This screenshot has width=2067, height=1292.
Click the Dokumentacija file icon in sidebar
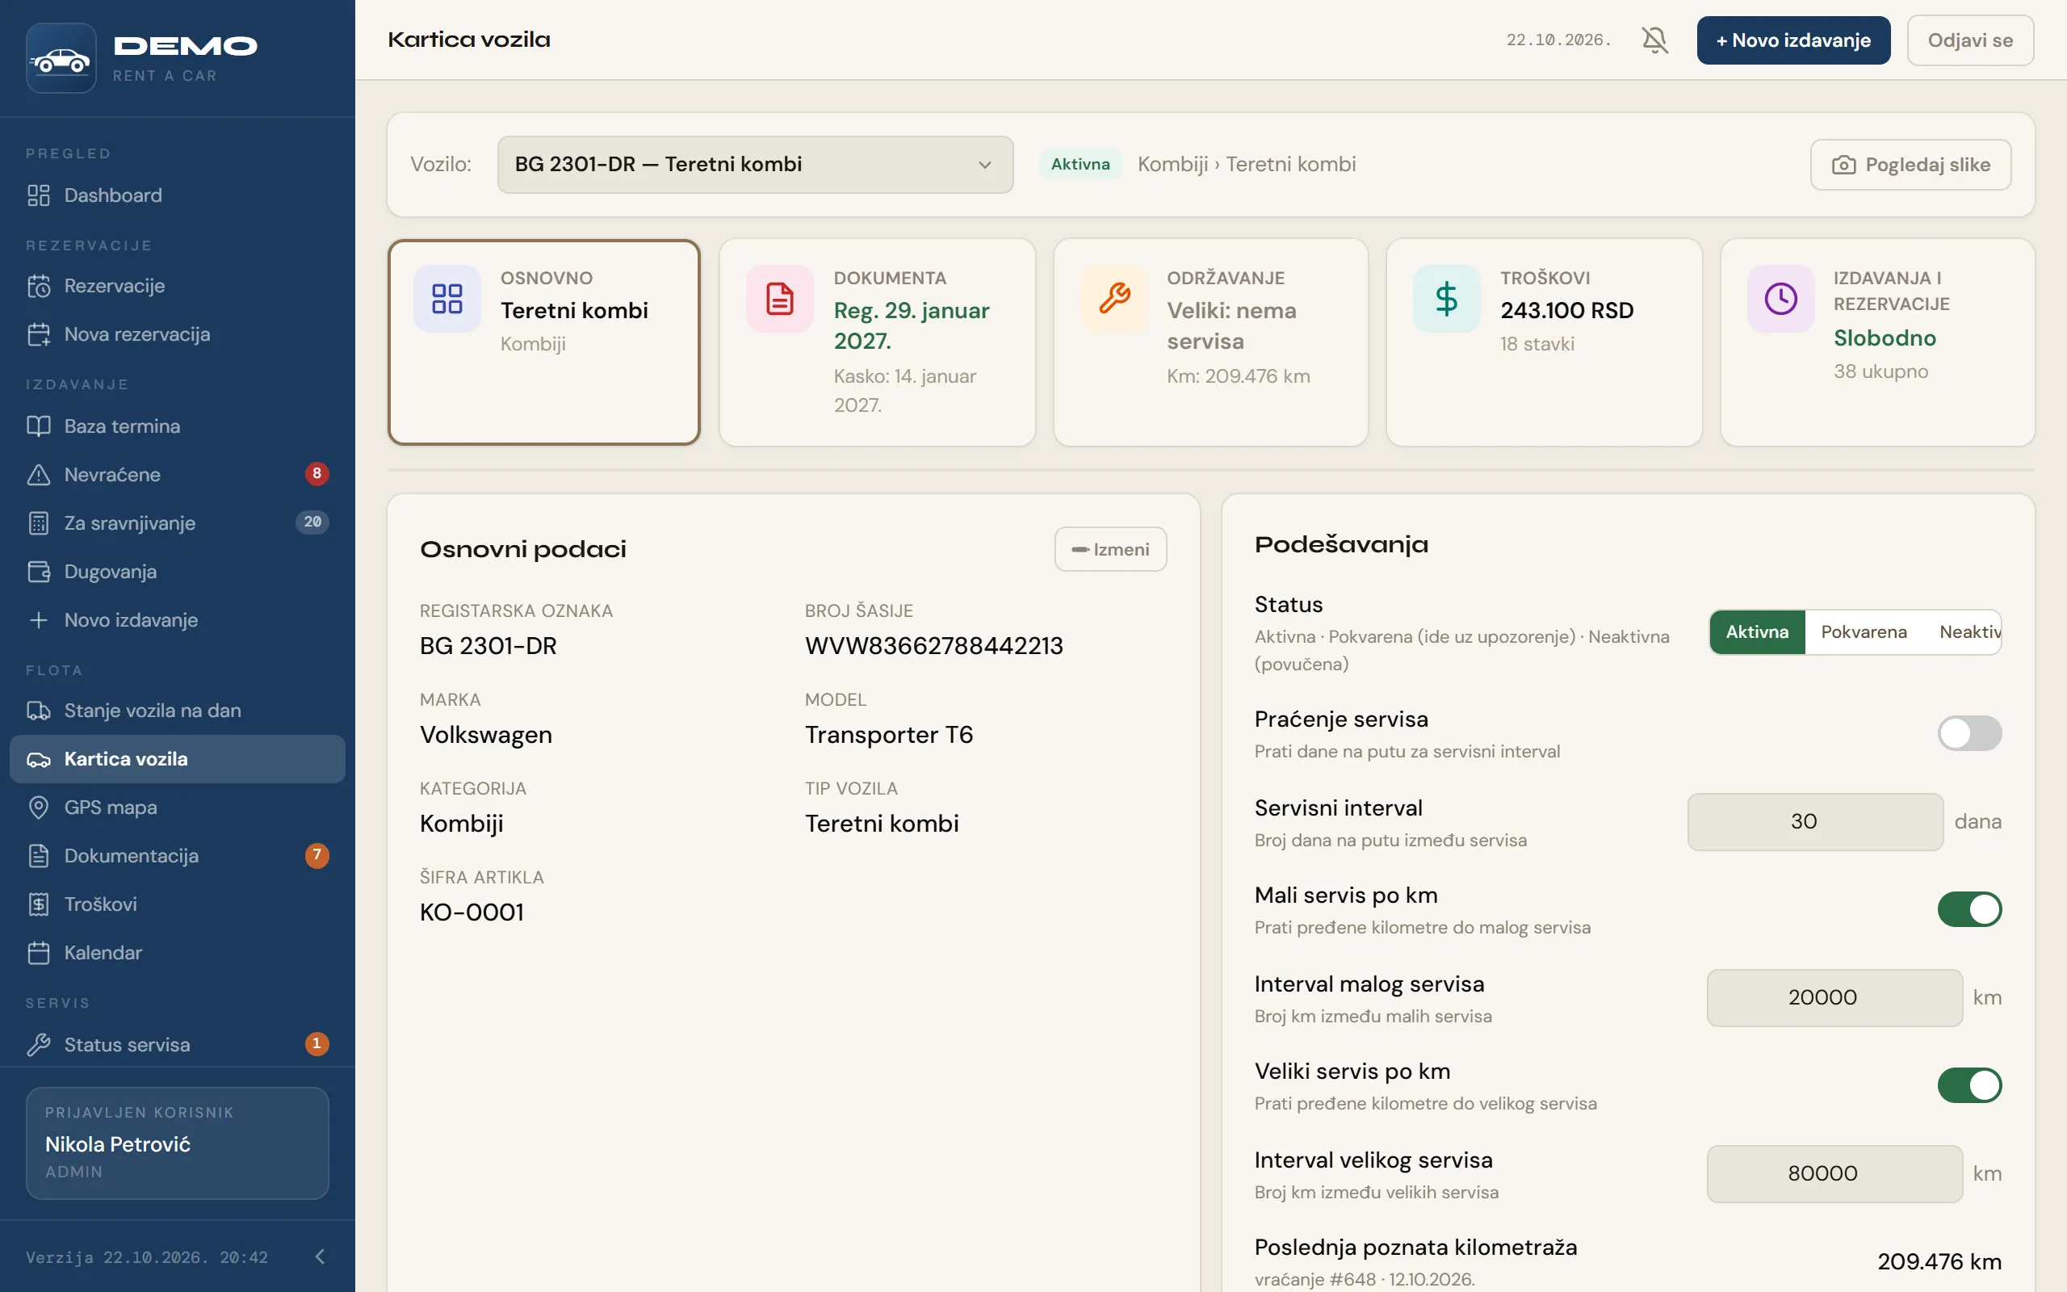[x=39, y=855]
